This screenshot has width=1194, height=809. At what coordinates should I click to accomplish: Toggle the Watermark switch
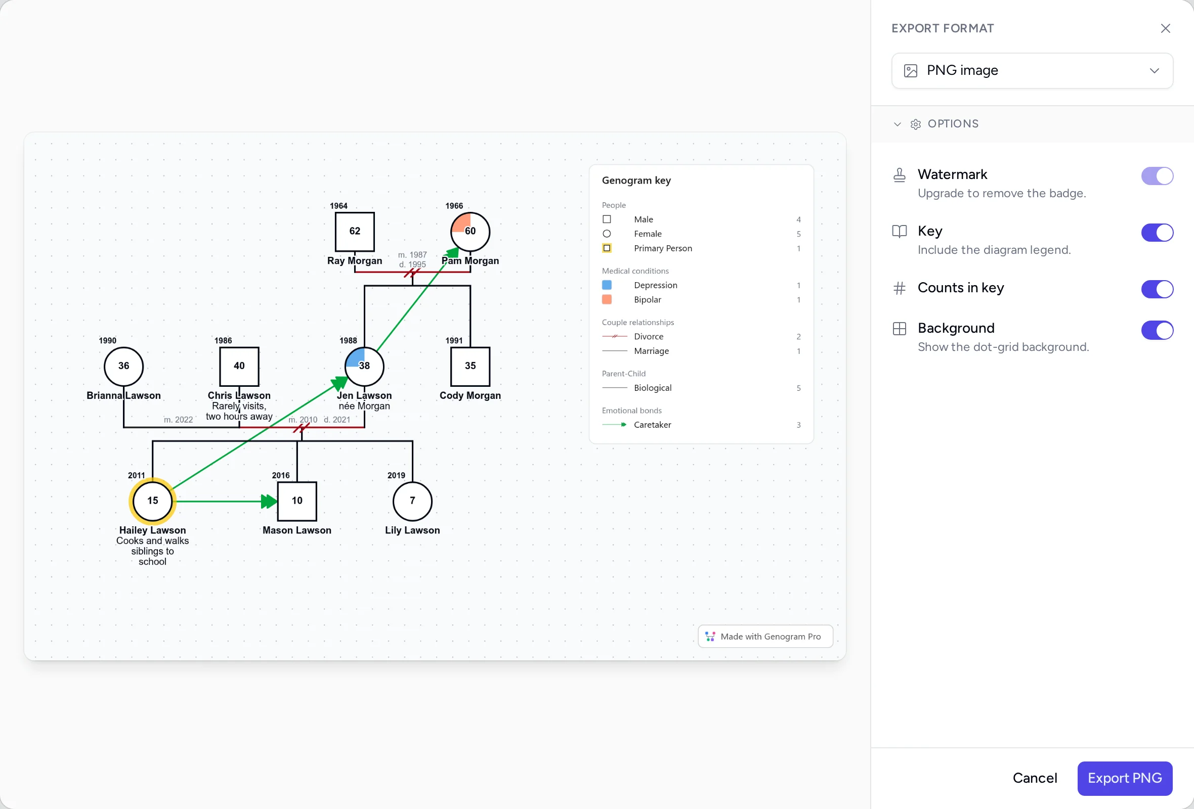[1157, 175]
